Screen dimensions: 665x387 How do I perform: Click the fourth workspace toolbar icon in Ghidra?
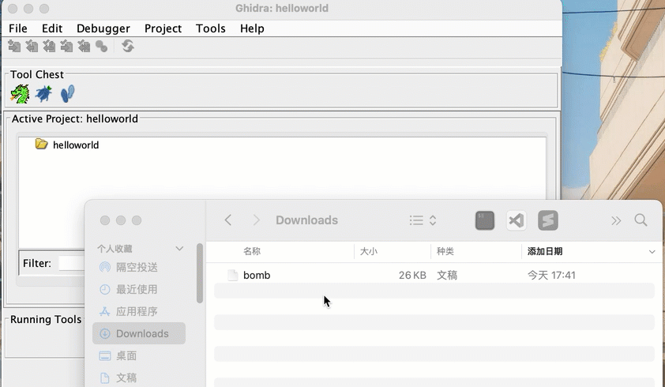[x=66, y=46]
